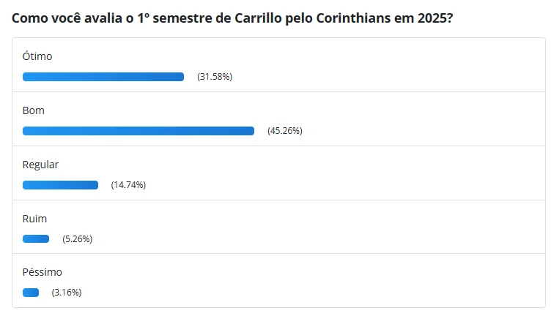The image size is (551, 316).
Task: Click the word Corinthians in the heading
Action: 353,18
